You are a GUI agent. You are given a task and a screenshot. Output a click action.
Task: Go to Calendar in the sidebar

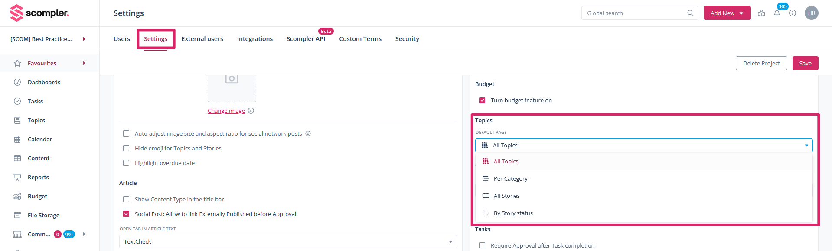point(39,139)
